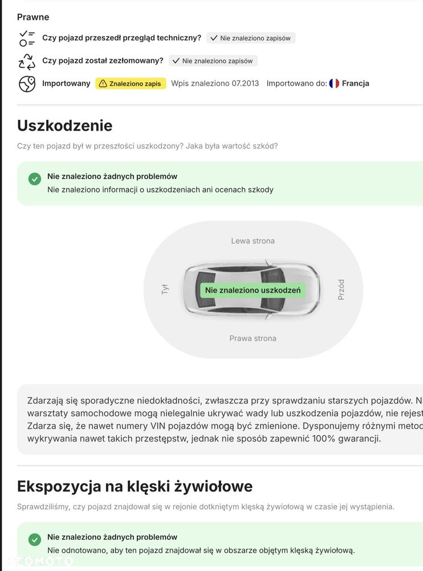The width and height of the screenshot is (423, 571).
Task: Click the Prawne section title
Action: (33, 17)
